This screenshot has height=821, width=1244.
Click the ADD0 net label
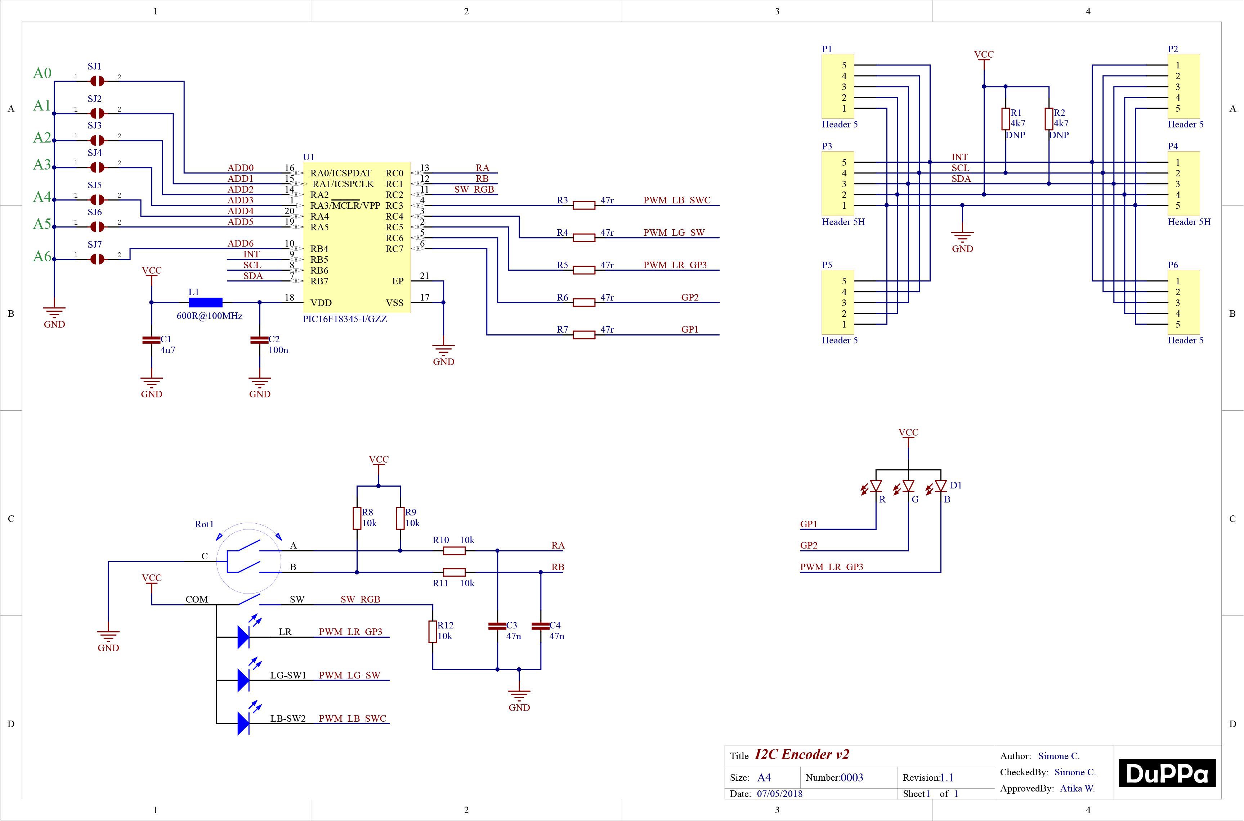[241, 168]
